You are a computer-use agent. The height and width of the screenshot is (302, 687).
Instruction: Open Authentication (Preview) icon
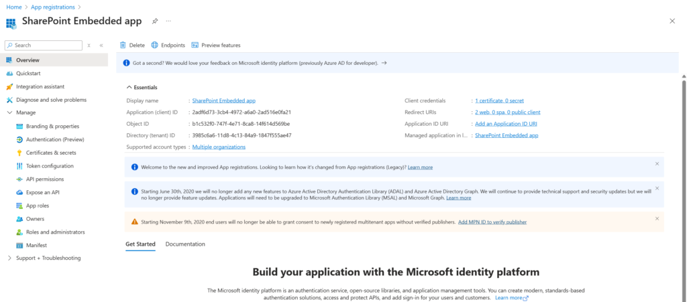(19, 139)
